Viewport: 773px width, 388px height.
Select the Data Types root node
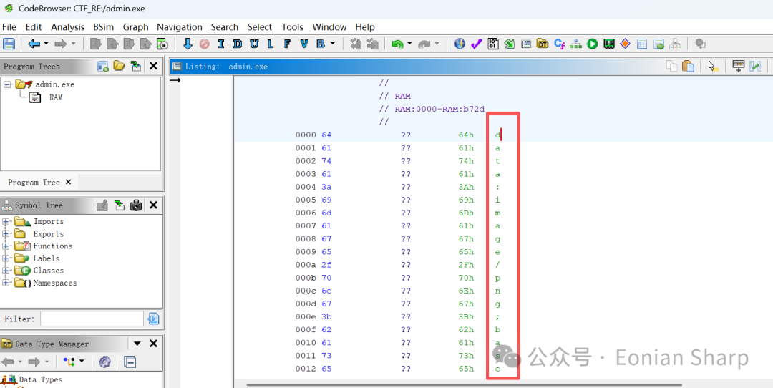(40, 379)
